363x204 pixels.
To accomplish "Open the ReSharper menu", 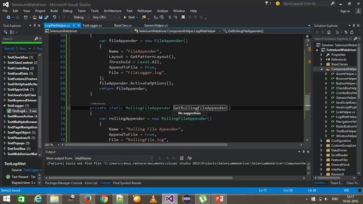I will coord(145,11).
